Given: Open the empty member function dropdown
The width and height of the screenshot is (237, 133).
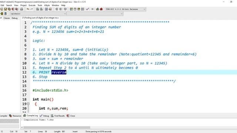Looking at the screenshot, I should coord(95,14).
